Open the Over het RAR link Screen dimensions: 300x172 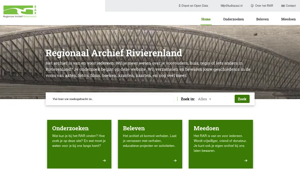tap(264, 6)
